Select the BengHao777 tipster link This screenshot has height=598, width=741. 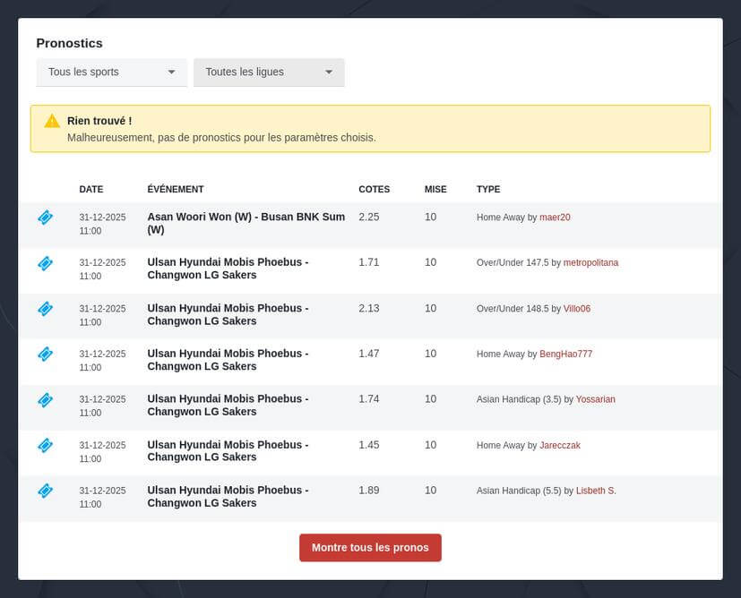click(565, 355)
